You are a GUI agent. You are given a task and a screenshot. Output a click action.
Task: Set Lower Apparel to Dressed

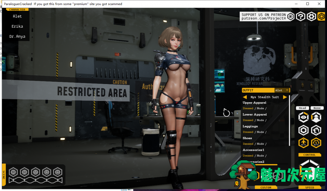point(248,120)
